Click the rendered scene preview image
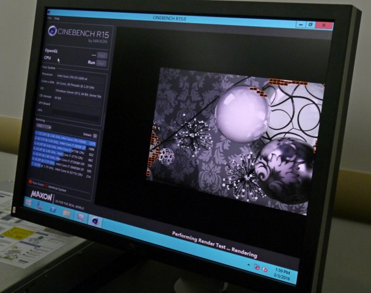371x293 pixels. click(x=235, y=141)
